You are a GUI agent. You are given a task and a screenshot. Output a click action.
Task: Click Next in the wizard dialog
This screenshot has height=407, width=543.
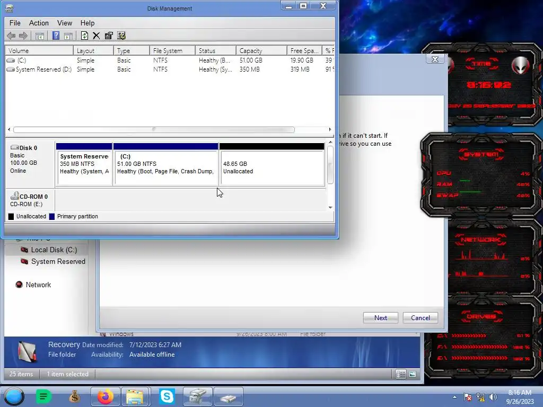click(x=381, y=318)
